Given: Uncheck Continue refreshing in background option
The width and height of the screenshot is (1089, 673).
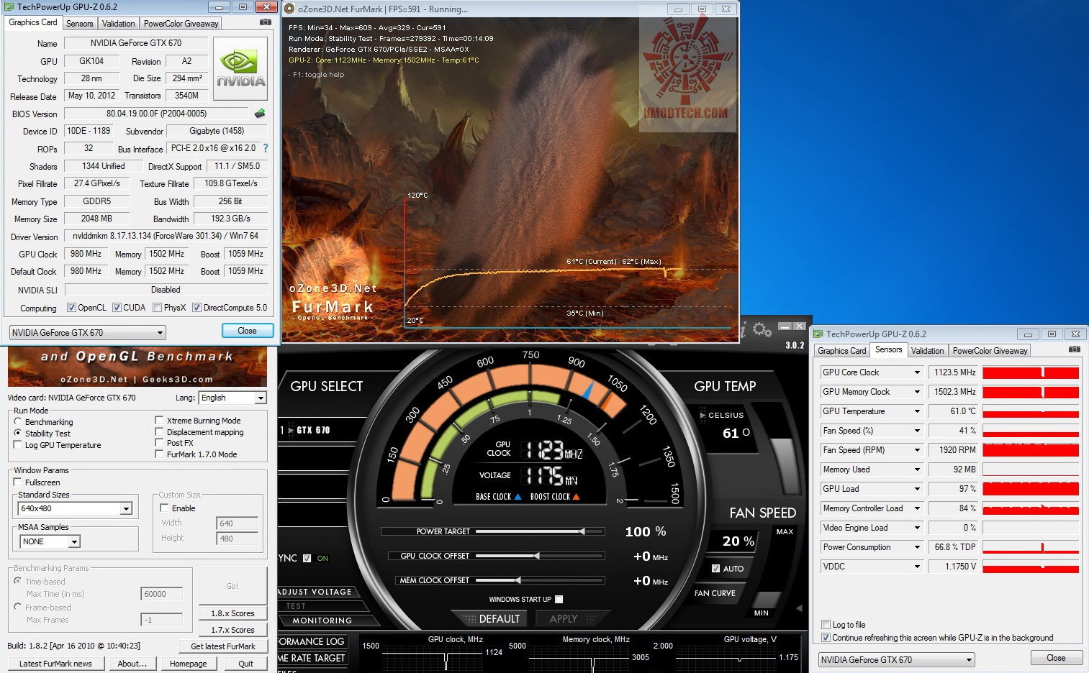Looking at the screenshot, I should point(826,638).
